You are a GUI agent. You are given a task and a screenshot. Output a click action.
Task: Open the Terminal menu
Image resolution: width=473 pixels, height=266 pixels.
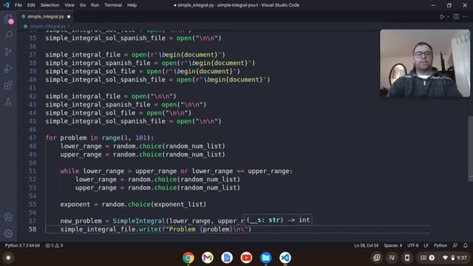[x=113, y=5]
